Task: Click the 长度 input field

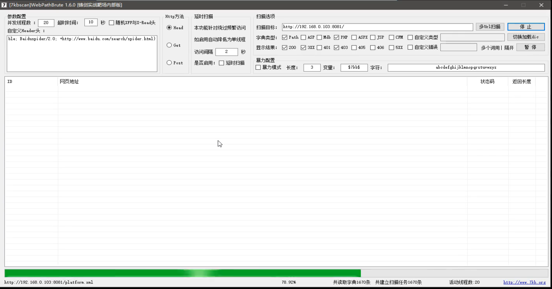Action: click(312, 67)
